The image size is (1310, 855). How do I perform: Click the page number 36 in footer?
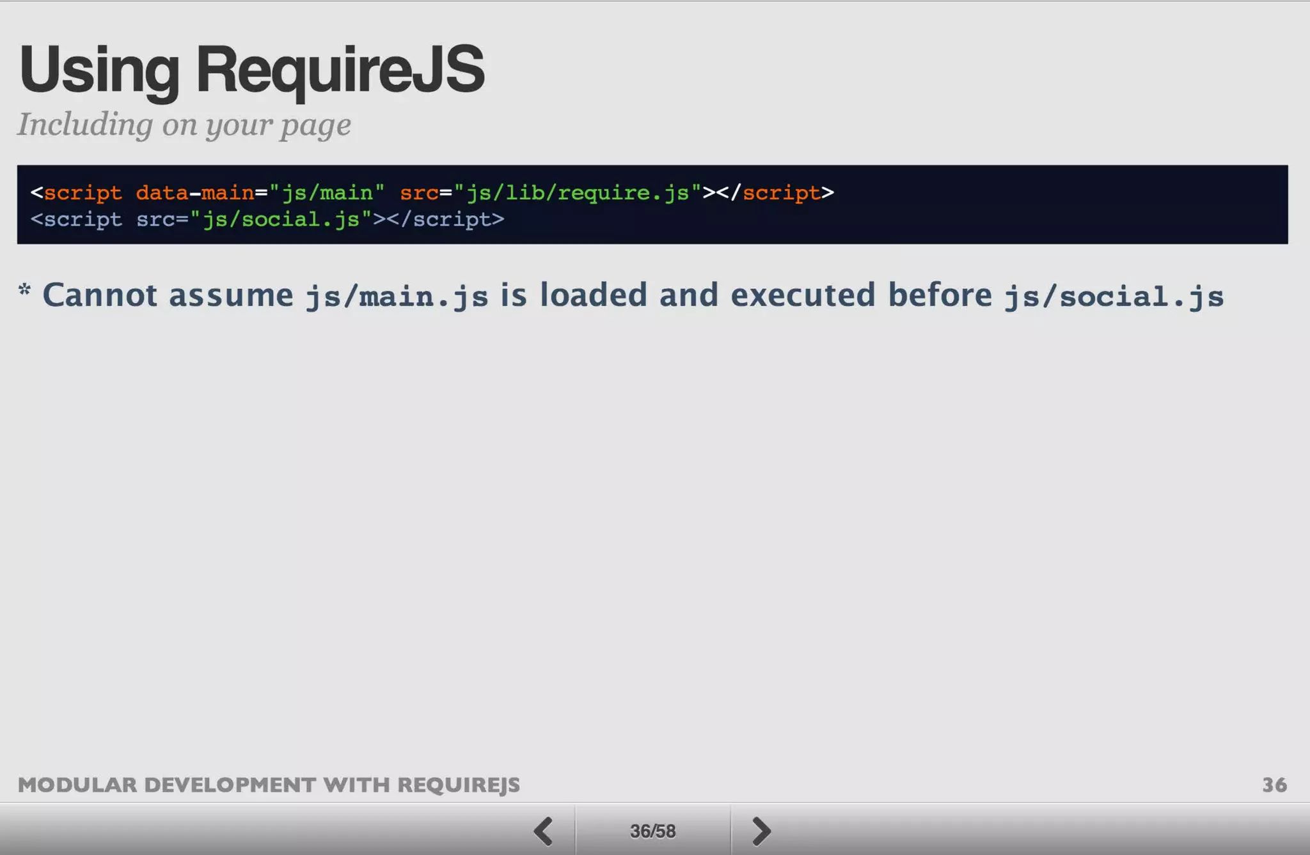[x=1274, y=785]
